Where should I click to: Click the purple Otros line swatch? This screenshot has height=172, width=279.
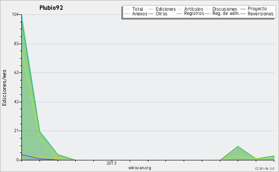tap(151, 13)
